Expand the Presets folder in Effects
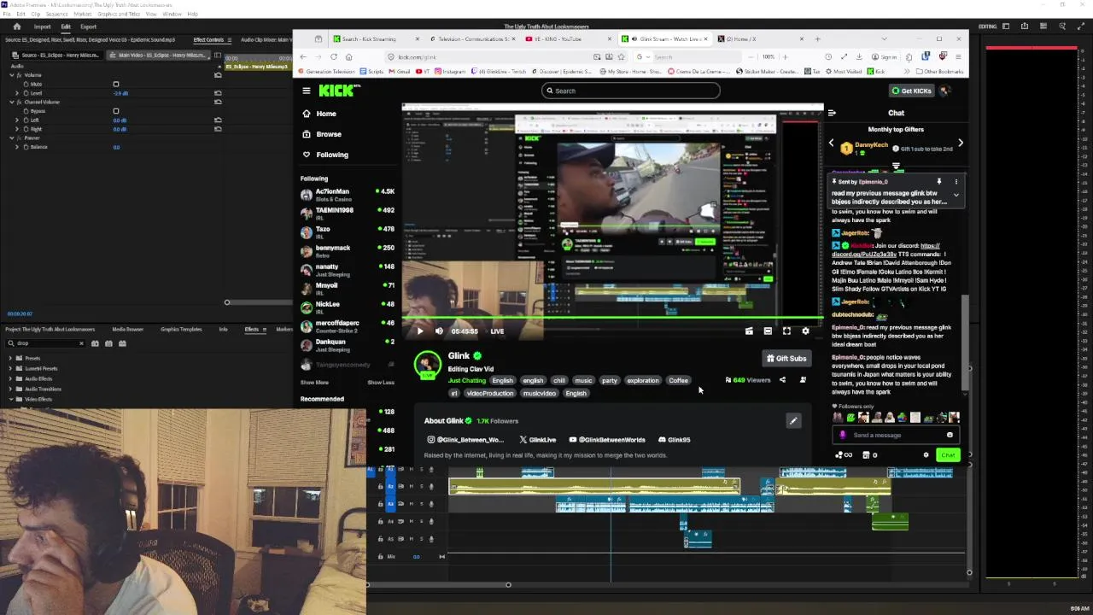This screenshot has height=615, width=1093. [10, 358]
